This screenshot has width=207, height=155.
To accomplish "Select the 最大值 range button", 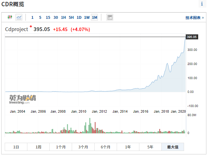I will (173, 147).
